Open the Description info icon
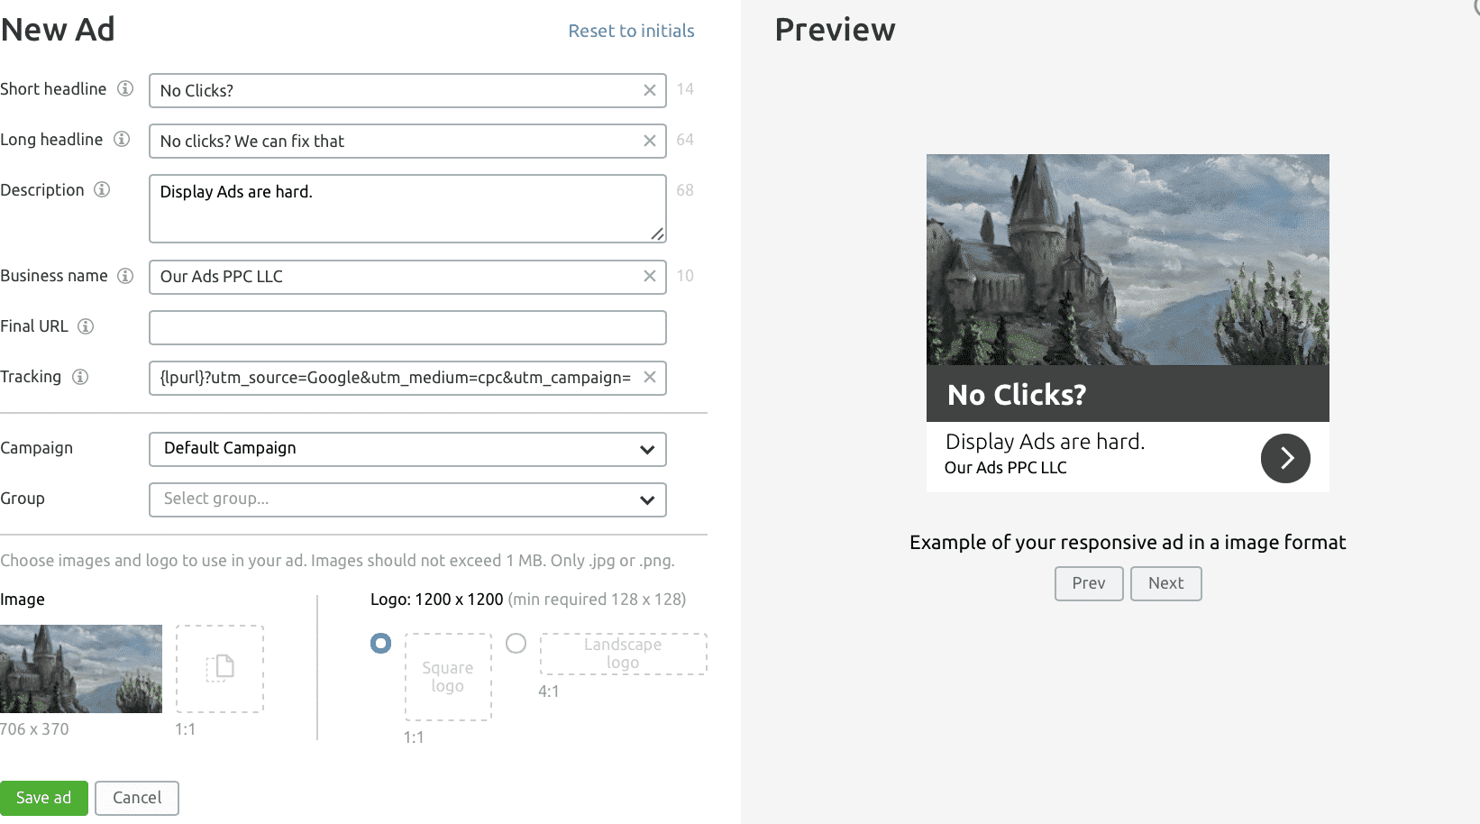Viewport: 1480px width, 824px height. 102,189
